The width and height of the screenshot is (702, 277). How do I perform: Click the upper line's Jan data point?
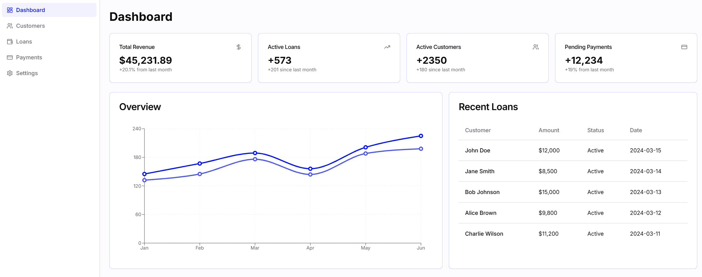point(144,174)
